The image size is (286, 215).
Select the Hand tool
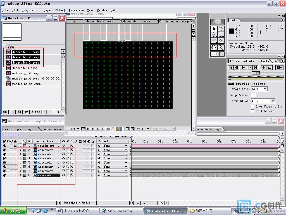coord(214,48)
